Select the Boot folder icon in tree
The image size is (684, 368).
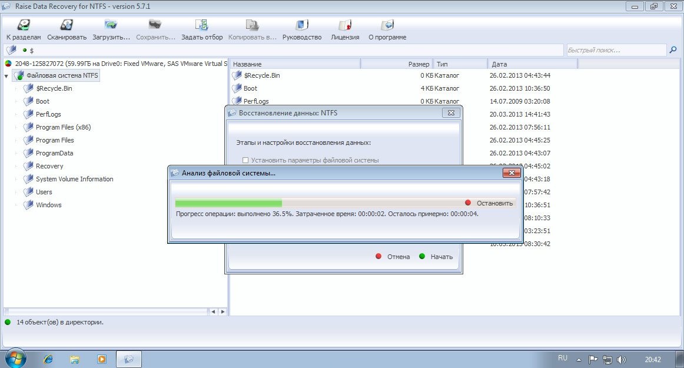28,101
